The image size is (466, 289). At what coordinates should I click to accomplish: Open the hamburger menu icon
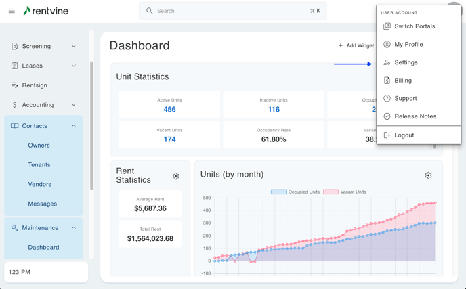12,11
